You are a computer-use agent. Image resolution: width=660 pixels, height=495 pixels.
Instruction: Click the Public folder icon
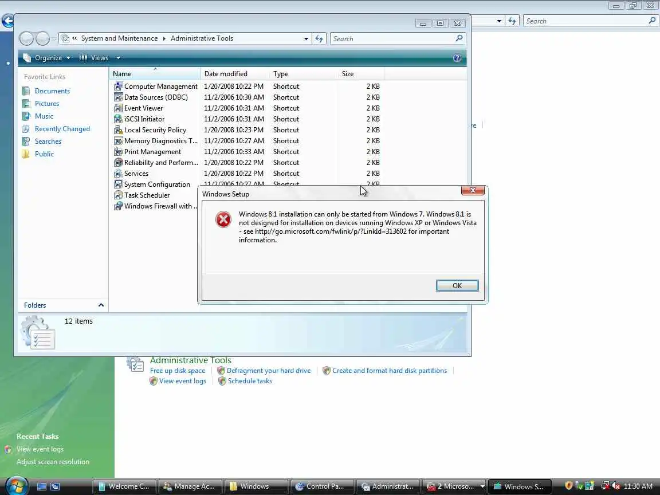26,154
